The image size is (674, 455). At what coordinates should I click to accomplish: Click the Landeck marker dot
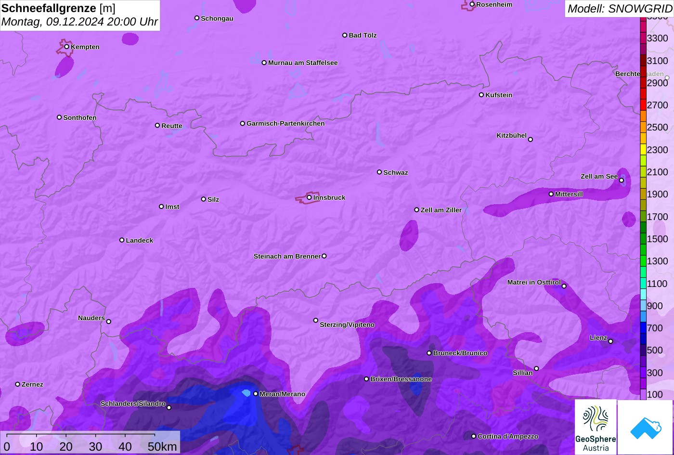(122, 240)
